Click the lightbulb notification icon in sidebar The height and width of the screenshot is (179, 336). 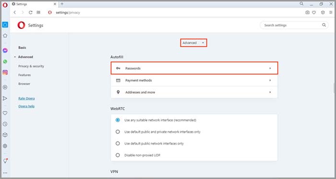tap(5, 161)
